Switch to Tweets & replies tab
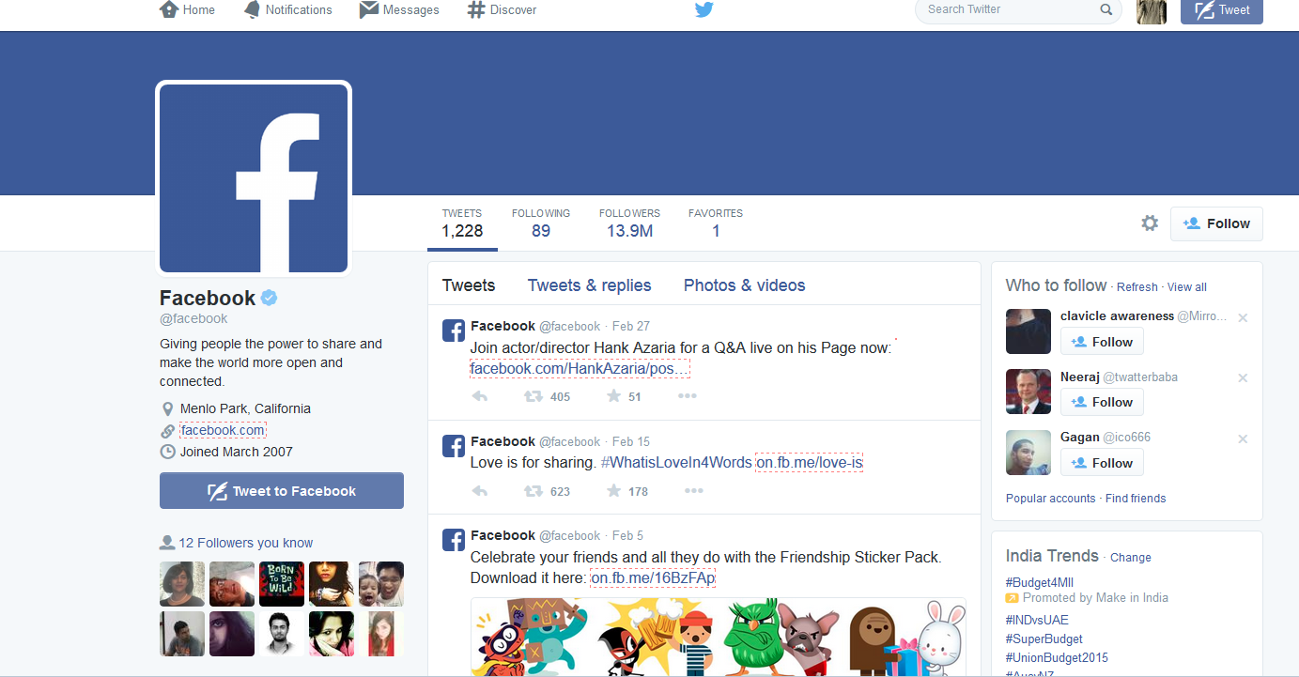This screenshot has height=677, width=1299. pos(589,285)
